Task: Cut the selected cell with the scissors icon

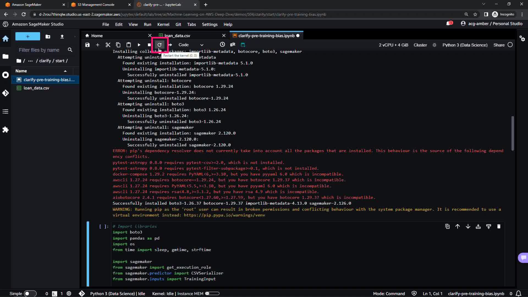Action: tap(108, 45)
